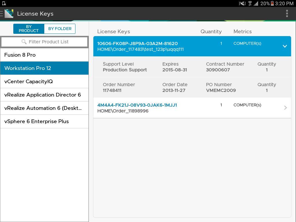
Task: Click COMPUTER(s) metric in highlighted row
Action: click(x=247, y=43)
